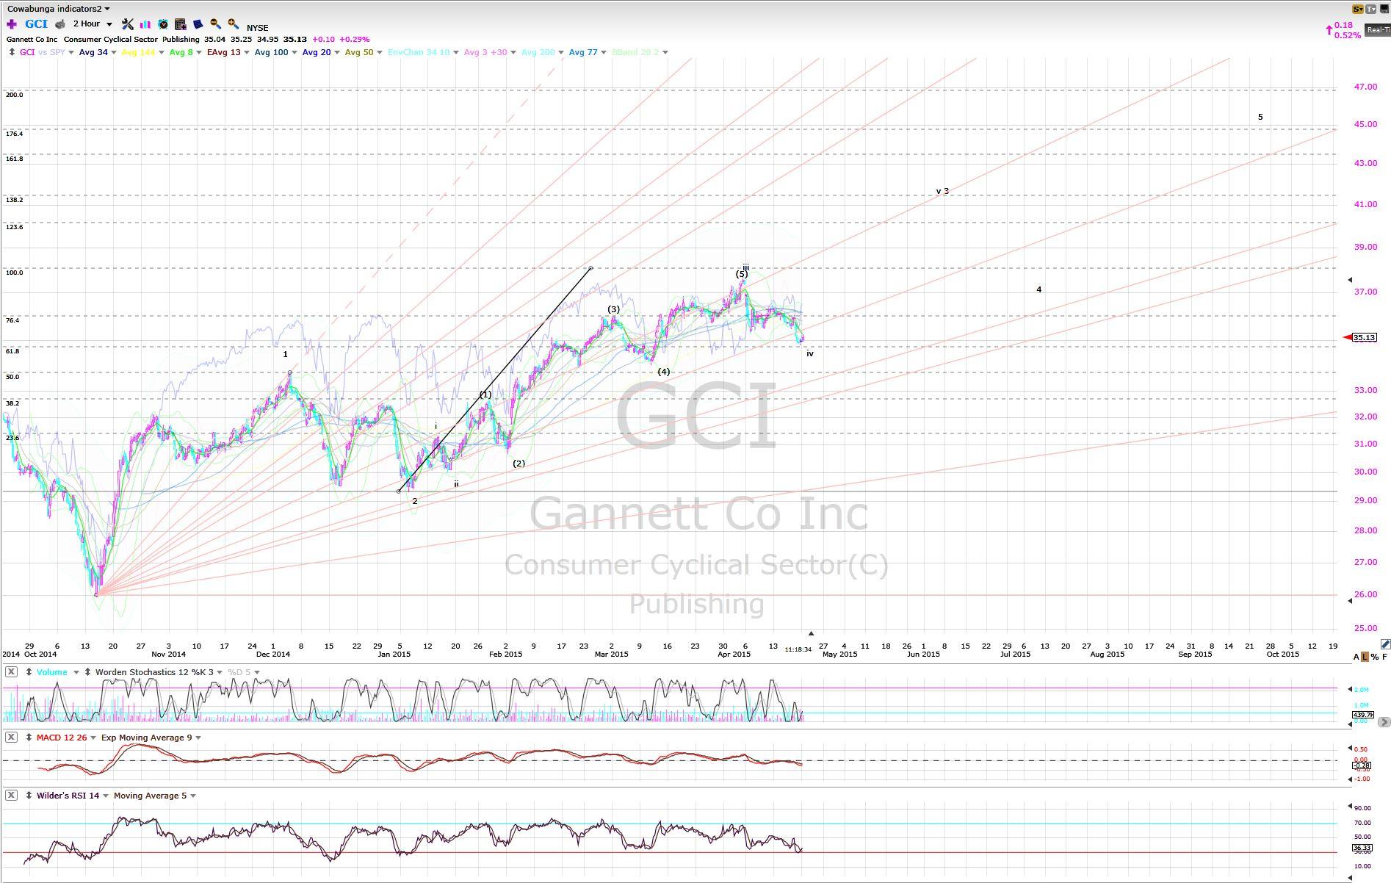Select the % percent scale option
Screen dimensions: 1391x883
click(1375, 657)
